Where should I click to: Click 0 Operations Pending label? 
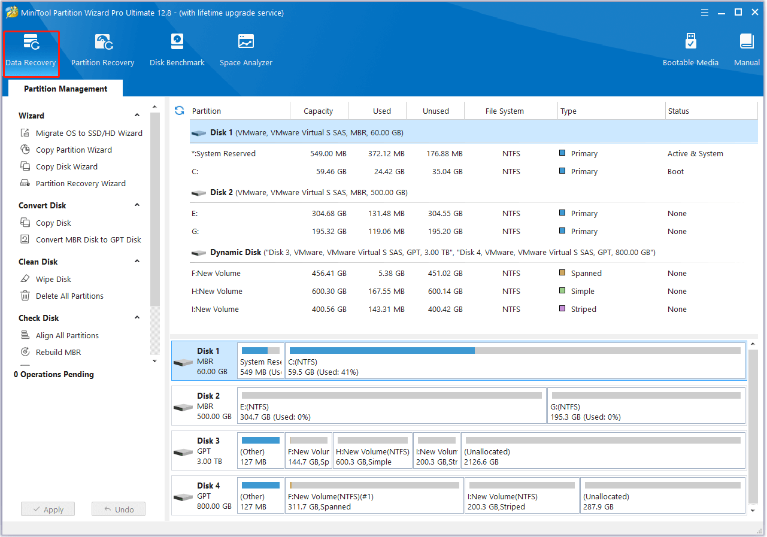pyautogui.click(x=54, y=375)
